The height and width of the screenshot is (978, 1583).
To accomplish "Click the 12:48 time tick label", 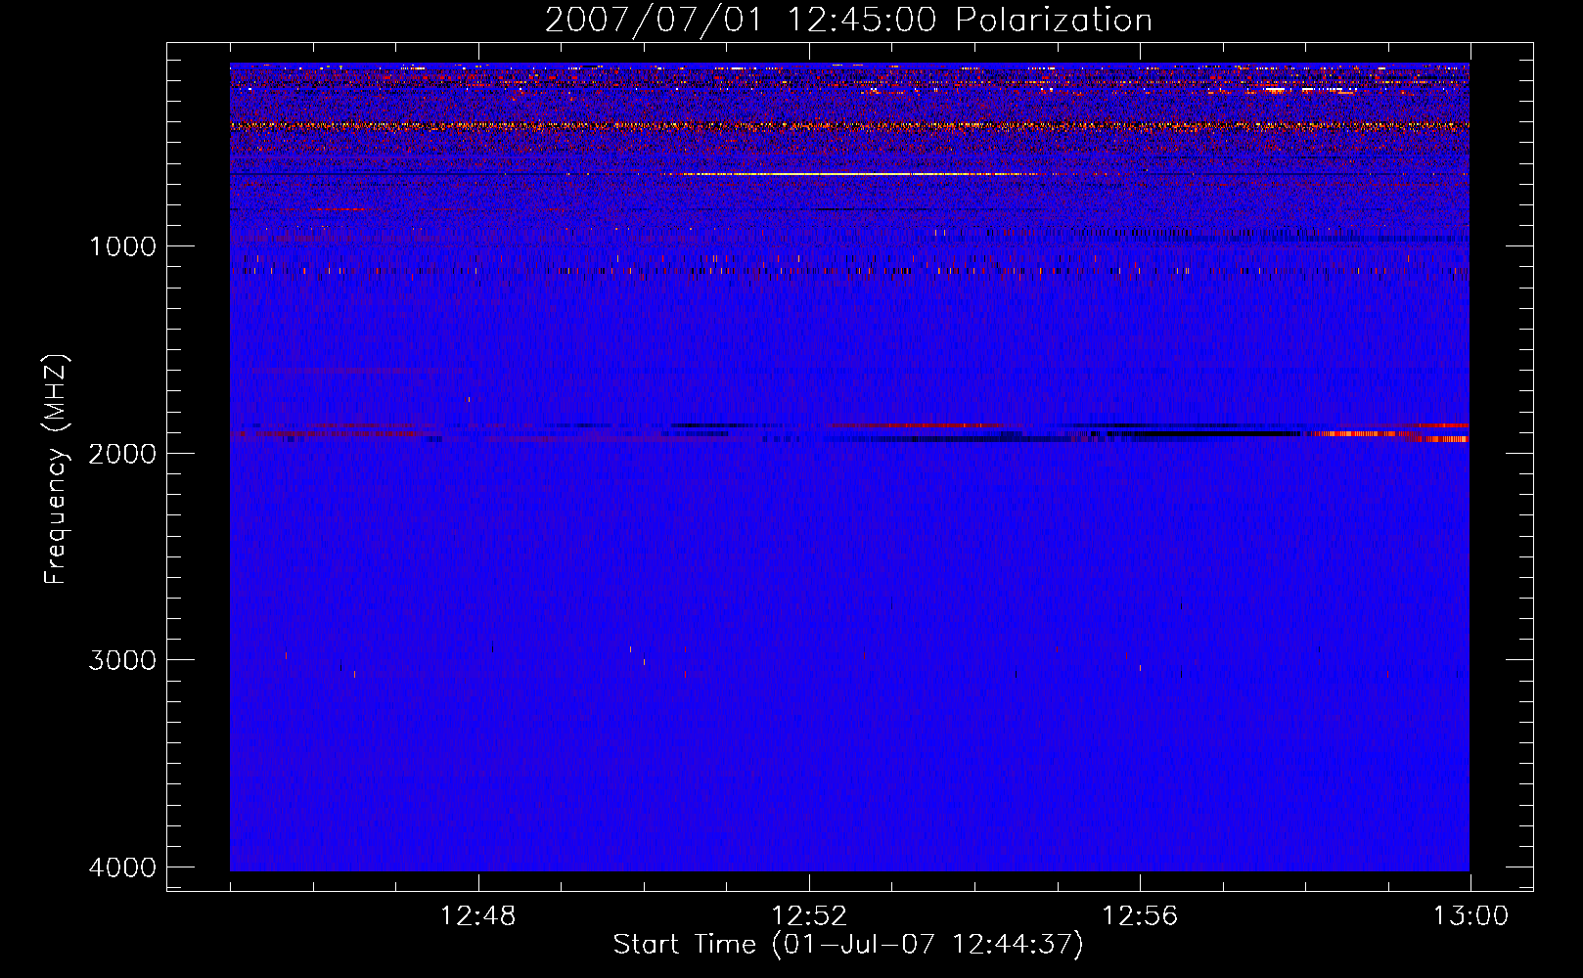I will click(478, 916).
